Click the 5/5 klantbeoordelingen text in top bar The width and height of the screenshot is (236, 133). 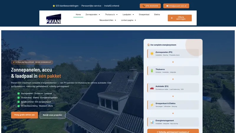pos(67,6)
